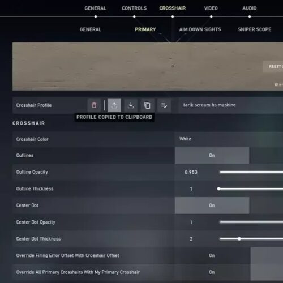Select the SNIPER SCOPE sub-tab
Image resolution: width=283 pixels, height=283 pixels.
click(255, 29)
